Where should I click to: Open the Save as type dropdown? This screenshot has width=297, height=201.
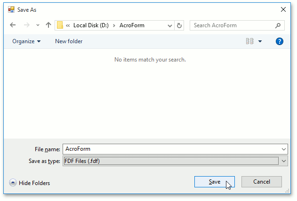tap(284, 161)
